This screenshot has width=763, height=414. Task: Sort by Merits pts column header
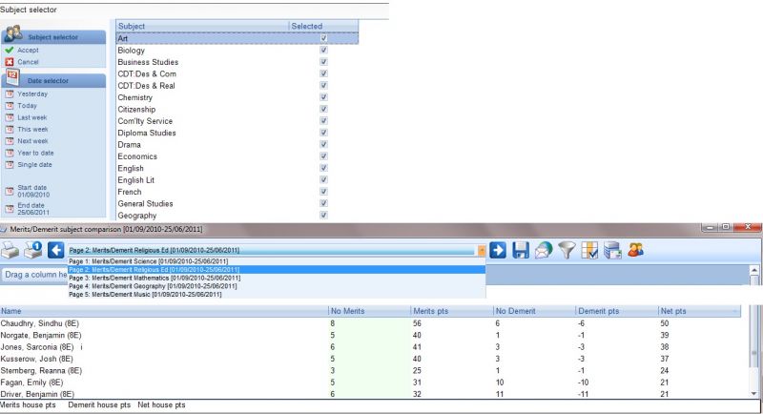451,311
